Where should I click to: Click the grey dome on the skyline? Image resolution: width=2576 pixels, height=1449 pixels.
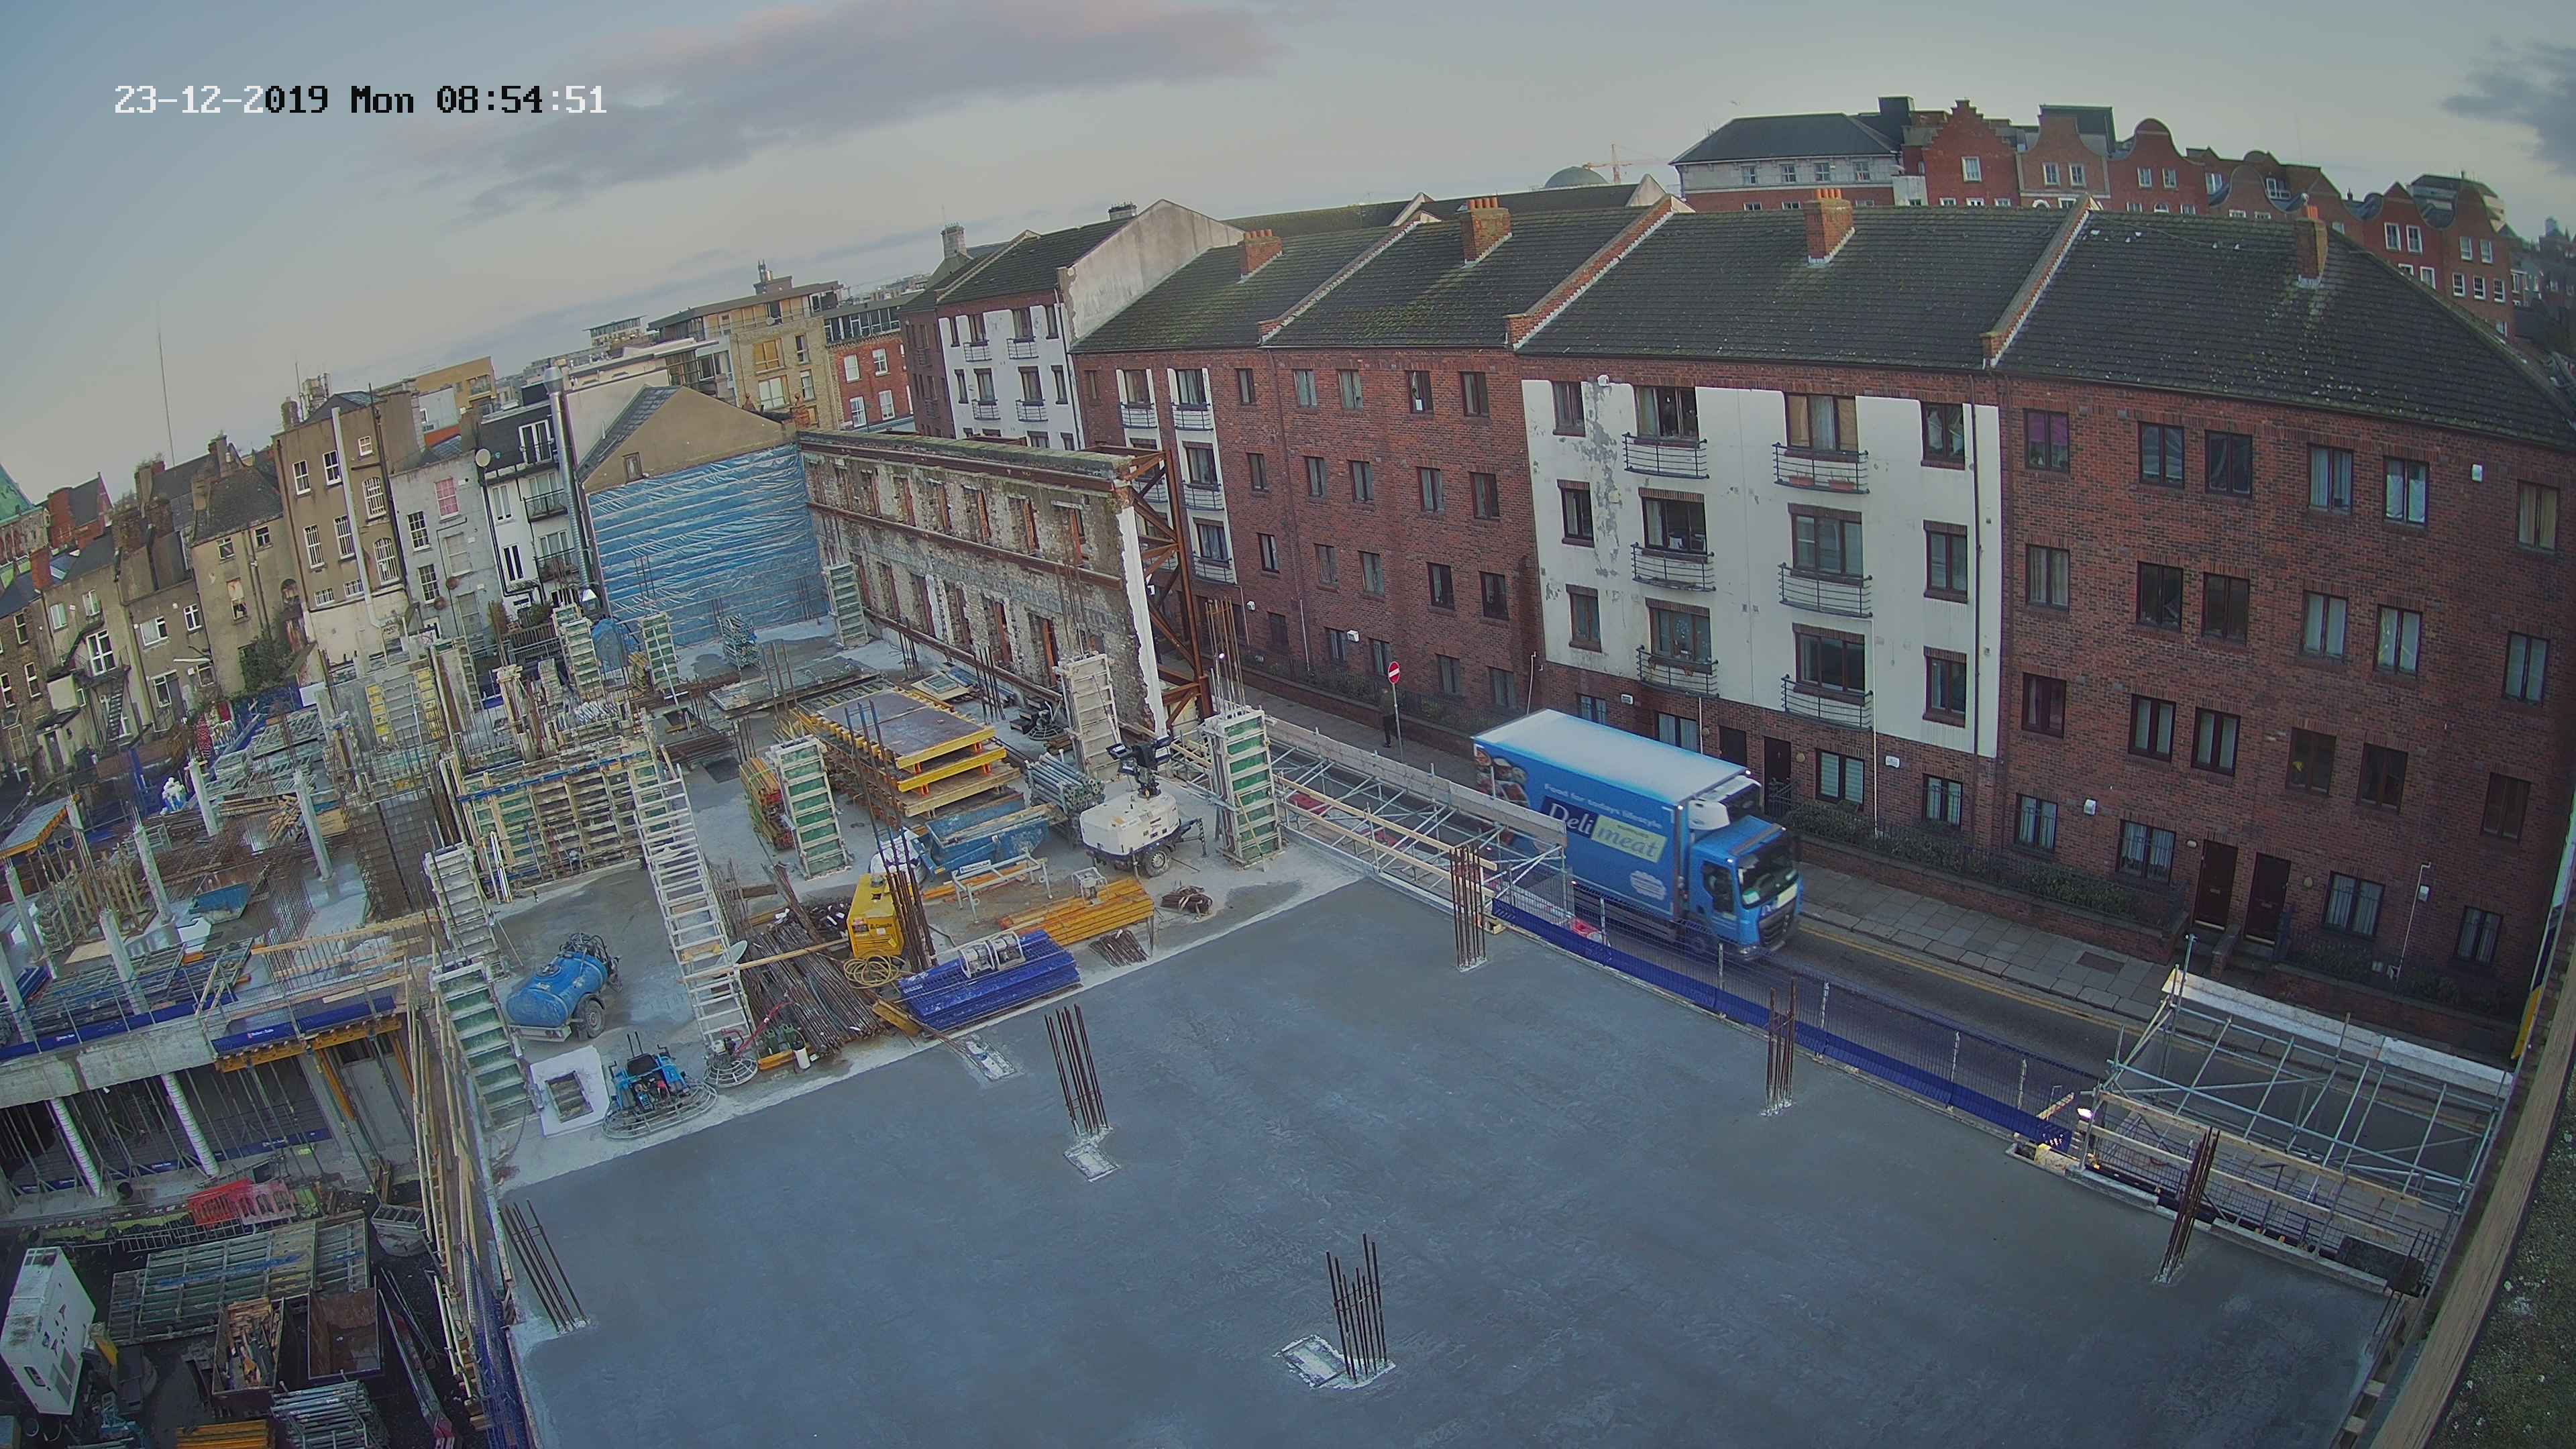1573,178
